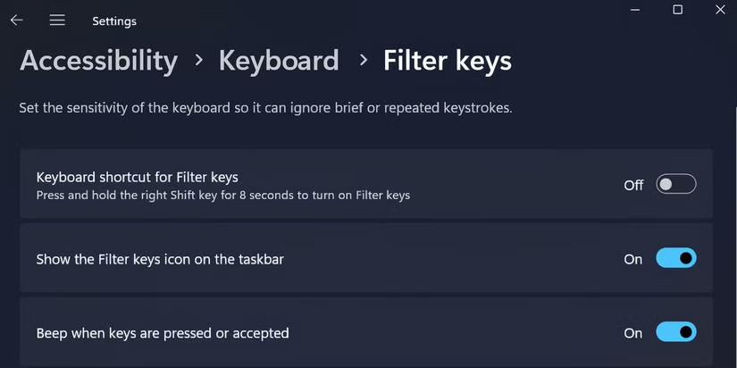This screenshot has width=737, height=368.
Task: Click the Filter keys page heading
Action: click(448, 60)
